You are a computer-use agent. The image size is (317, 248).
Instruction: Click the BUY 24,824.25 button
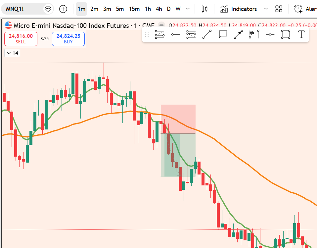[x=68, y=39]
